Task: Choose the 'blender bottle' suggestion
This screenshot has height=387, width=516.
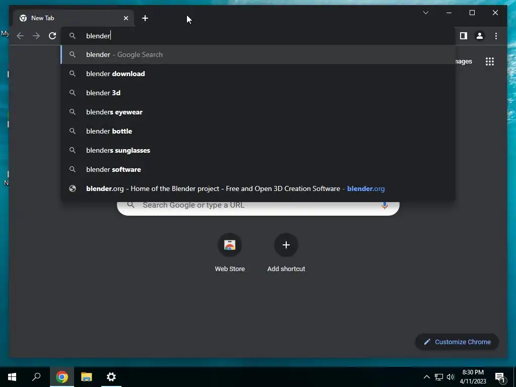Action: pyautogui.click(x=258, y=131)
